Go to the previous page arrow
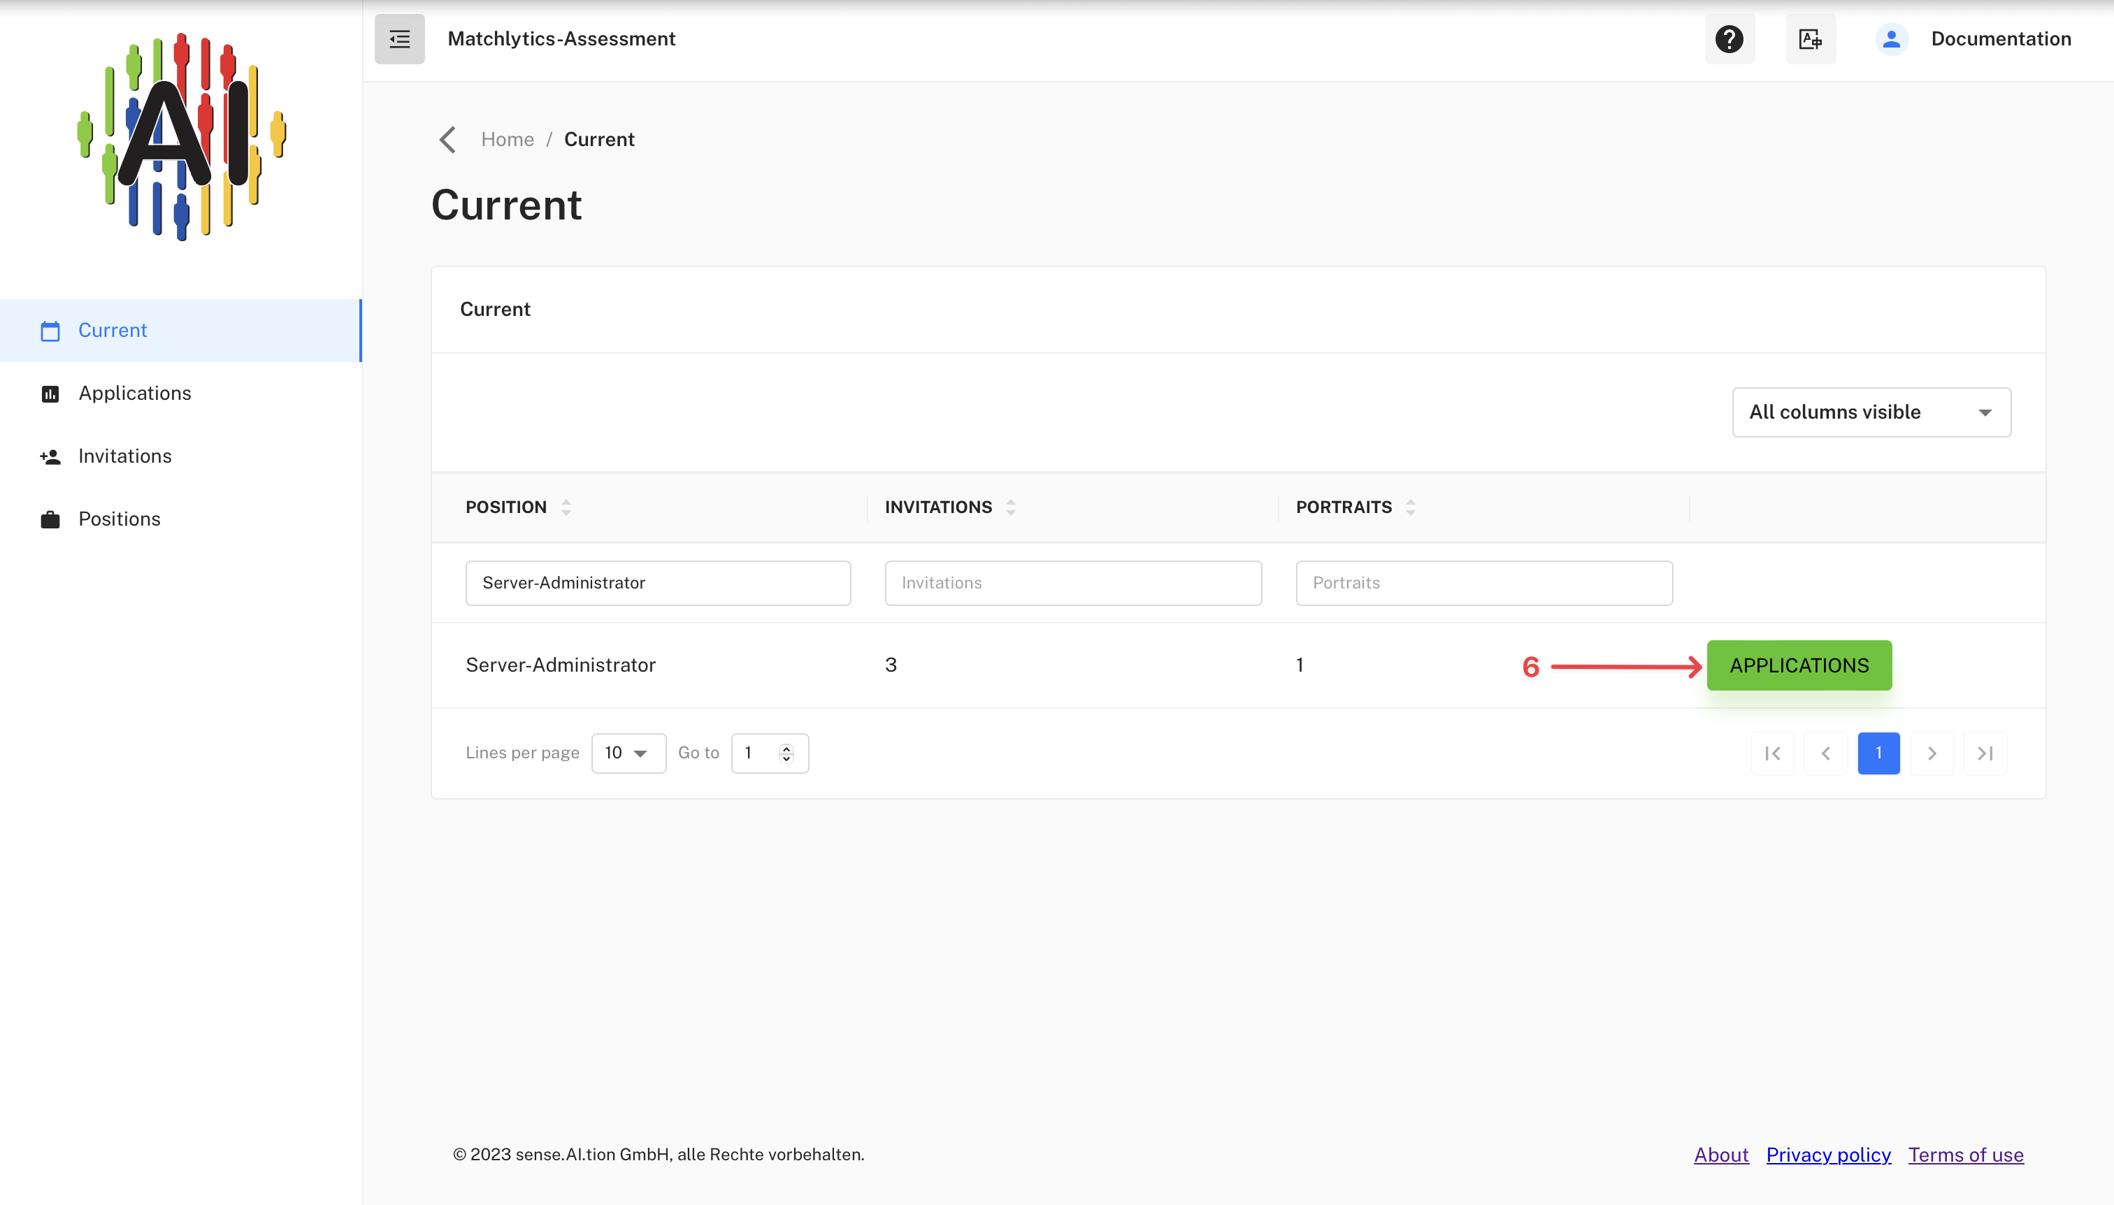2114x1205 pixels. [1825, 753]
